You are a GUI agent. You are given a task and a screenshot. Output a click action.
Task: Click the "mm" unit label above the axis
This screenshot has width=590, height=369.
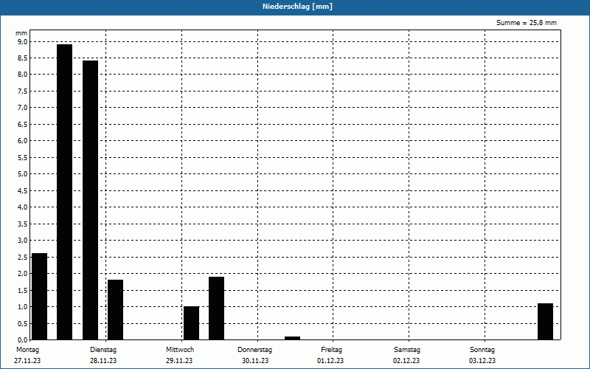click(21, 33)
